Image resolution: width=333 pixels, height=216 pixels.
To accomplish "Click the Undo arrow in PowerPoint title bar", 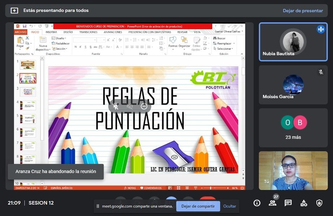I will click(x=31, y=26).
